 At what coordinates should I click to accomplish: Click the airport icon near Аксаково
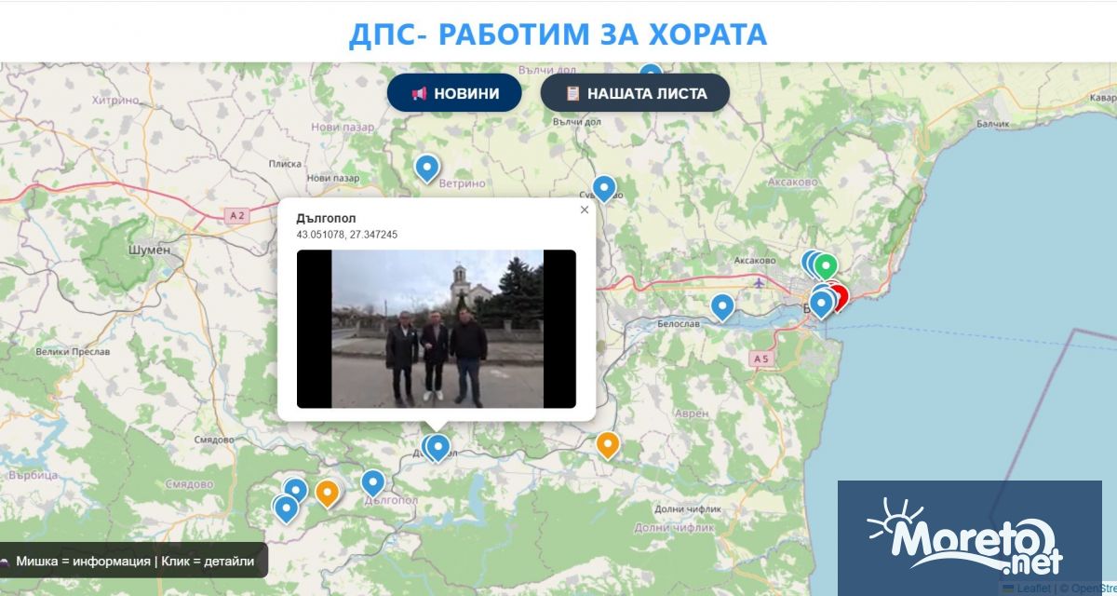coord(760,282)
